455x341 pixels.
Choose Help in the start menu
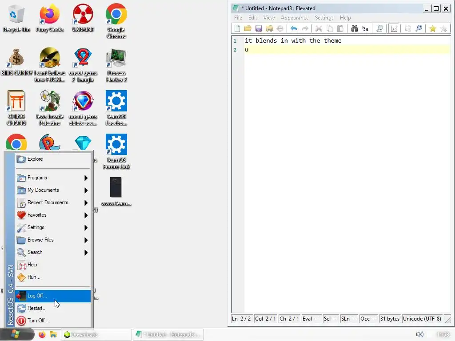point(53,265)
